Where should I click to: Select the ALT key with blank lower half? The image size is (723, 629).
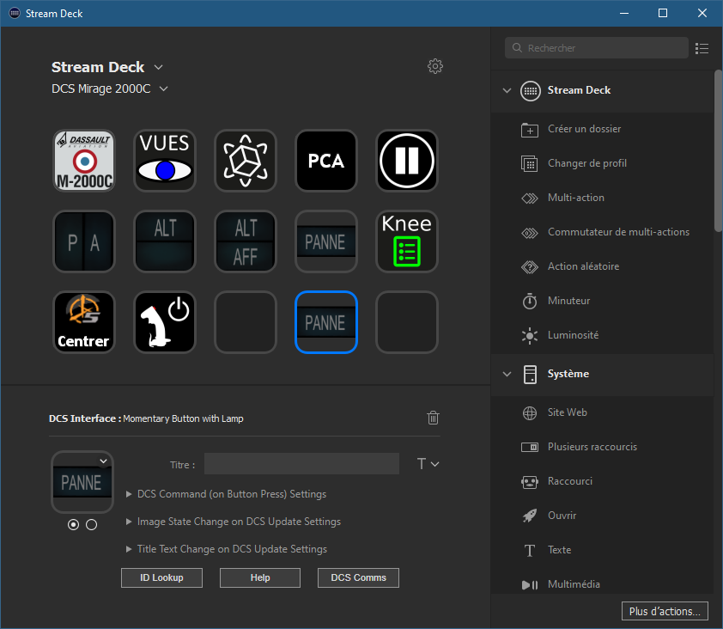click(x=165, y=241)
